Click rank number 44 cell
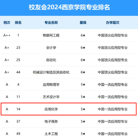This screenshot has height=139, width=138. click(x=18, y=72)
